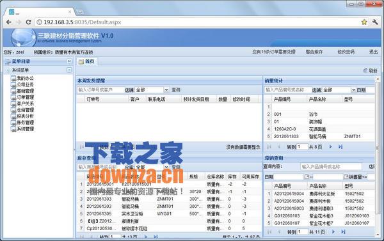Open the 修改密码 link
Screen dimensions: 384x241
346,52
